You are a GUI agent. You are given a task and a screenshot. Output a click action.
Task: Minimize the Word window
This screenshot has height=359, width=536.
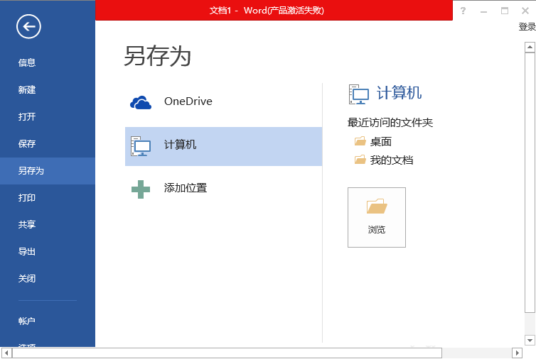[483, 11]
